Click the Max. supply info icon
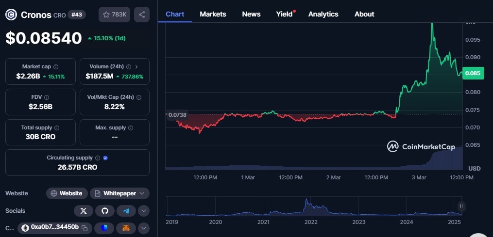The image size is (493, 237). tap(131, 128)
